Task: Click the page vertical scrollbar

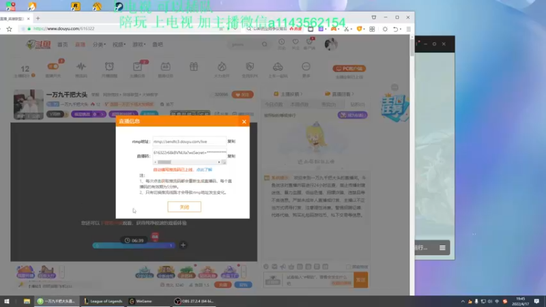Action: click(412, 46)
